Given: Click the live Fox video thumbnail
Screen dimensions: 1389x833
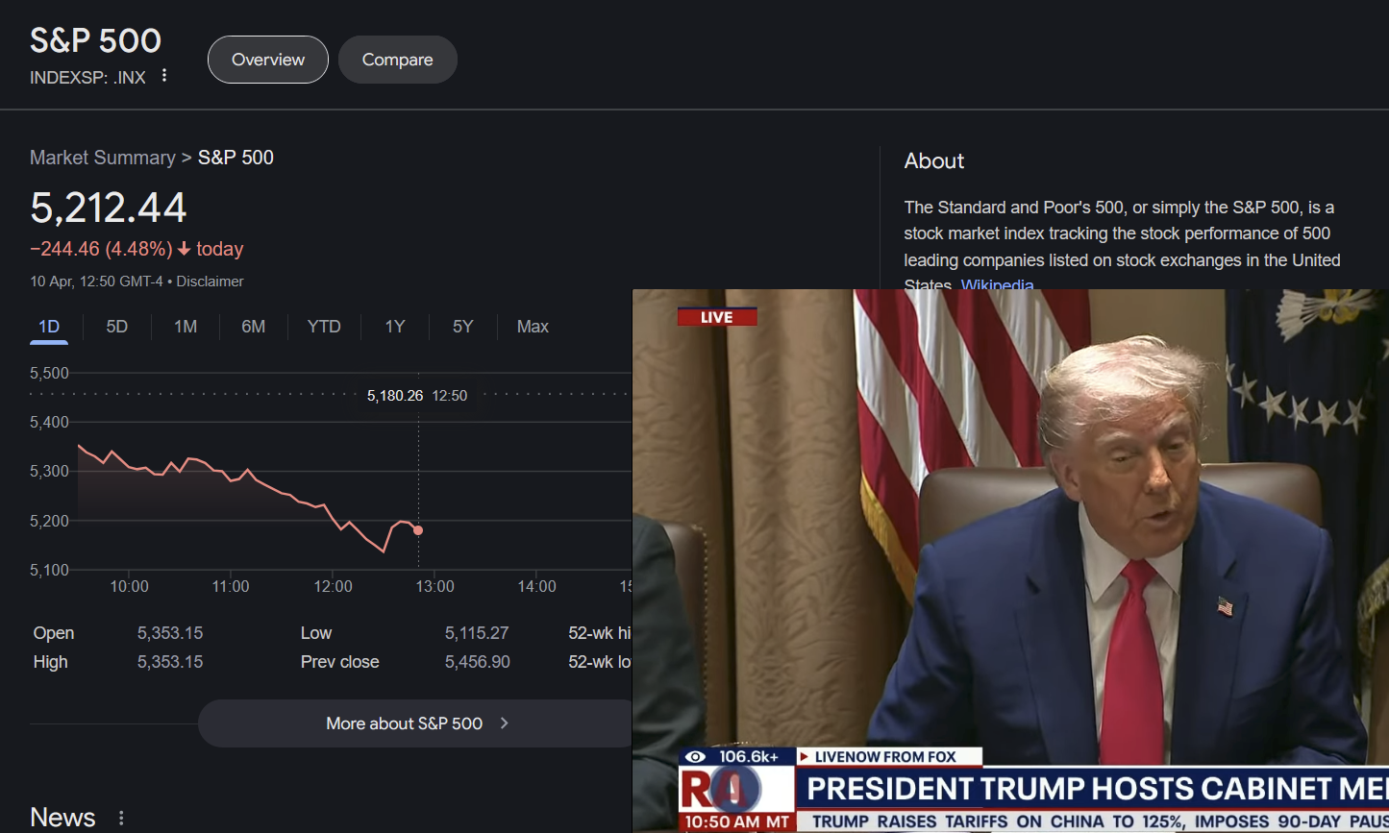Looking at the screenshot, I should click(1010, 561).
